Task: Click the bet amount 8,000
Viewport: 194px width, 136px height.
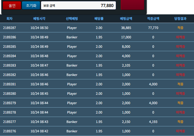Action: tap(126, 46)
